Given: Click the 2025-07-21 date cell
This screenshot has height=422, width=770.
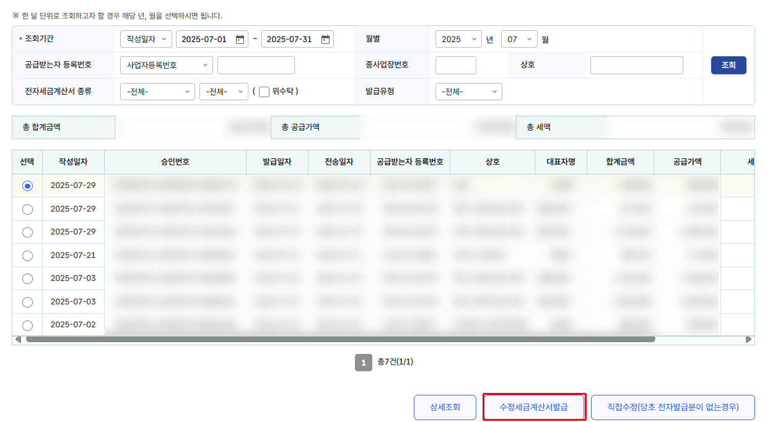Looking at the screenshot, I should tap(73, 255).
